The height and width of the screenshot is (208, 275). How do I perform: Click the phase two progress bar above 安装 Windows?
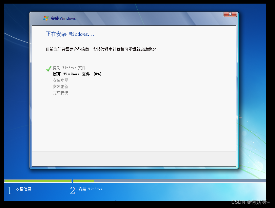point(169,181)
